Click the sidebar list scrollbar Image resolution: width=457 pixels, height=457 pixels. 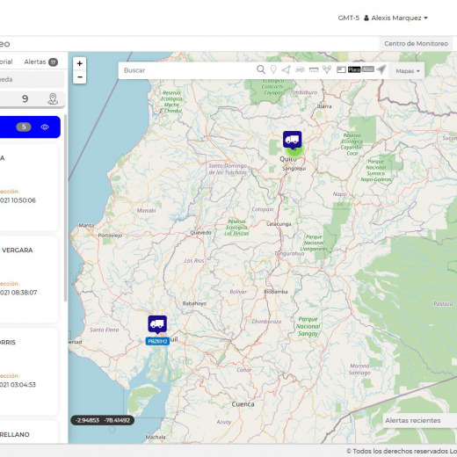(x=65, y=208)
